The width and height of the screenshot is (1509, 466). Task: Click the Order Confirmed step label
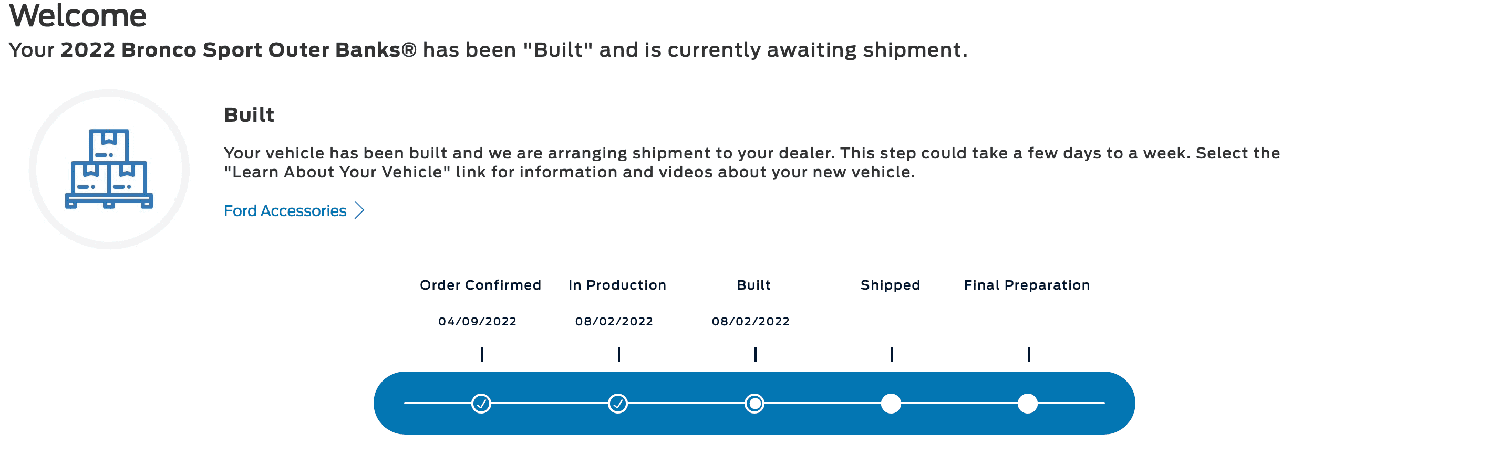[480, 285]
